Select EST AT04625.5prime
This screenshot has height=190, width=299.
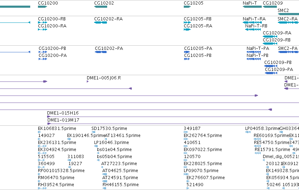[x=104, y=174]
